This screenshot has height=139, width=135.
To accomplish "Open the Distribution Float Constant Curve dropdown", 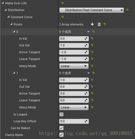I will click(x=92, y=10).
